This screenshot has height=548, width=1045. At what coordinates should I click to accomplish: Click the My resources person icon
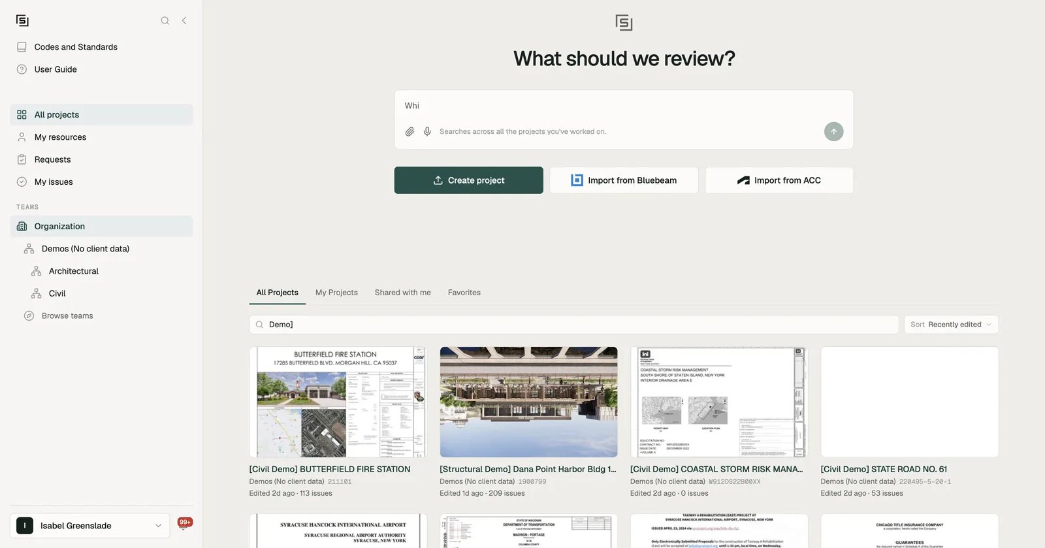click(x=22, y=137)
